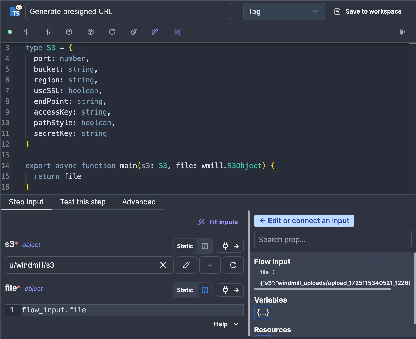
Task: Clear the u/windmill/s3 resource selection with the X
Action: (163, 265)
